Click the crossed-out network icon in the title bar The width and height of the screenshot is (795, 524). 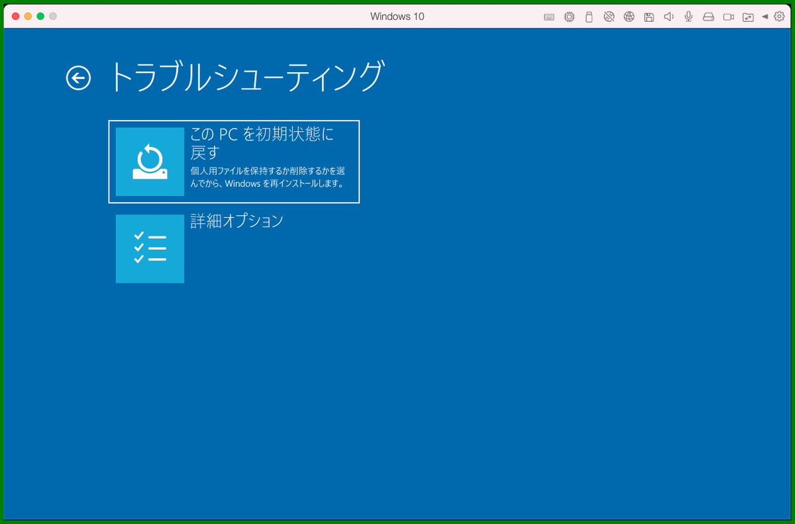point(609,17)
